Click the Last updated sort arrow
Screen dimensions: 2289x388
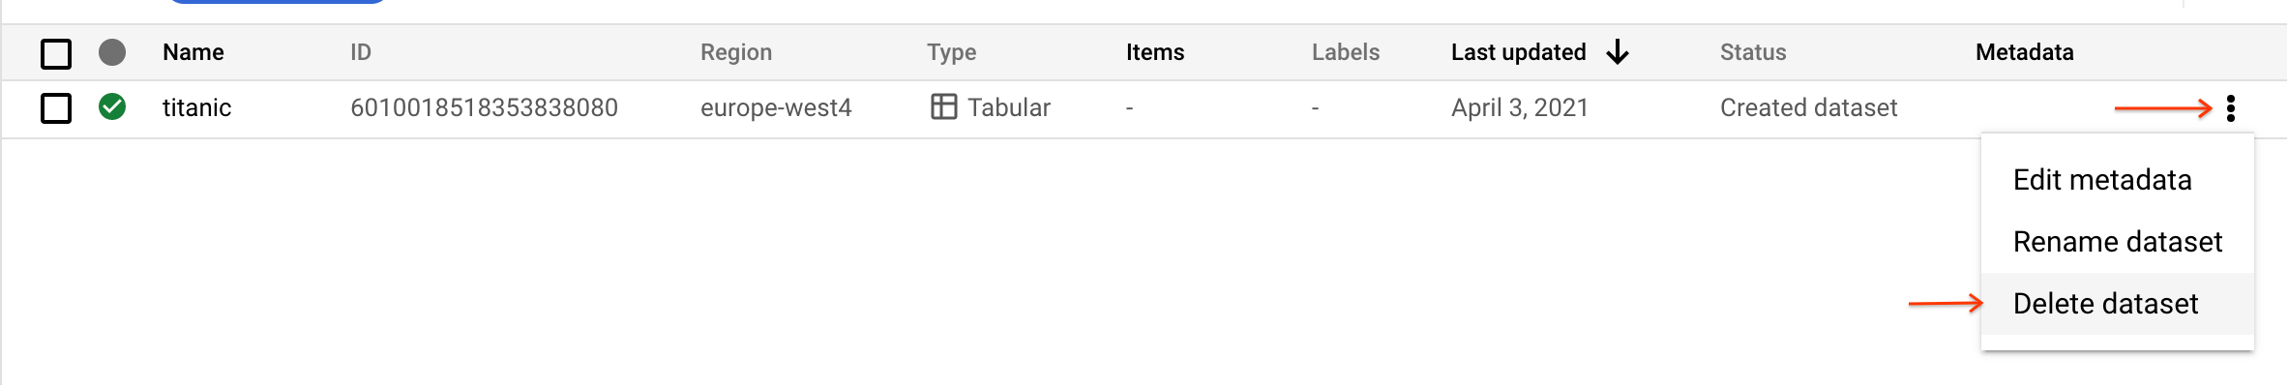coord(1618,52)
